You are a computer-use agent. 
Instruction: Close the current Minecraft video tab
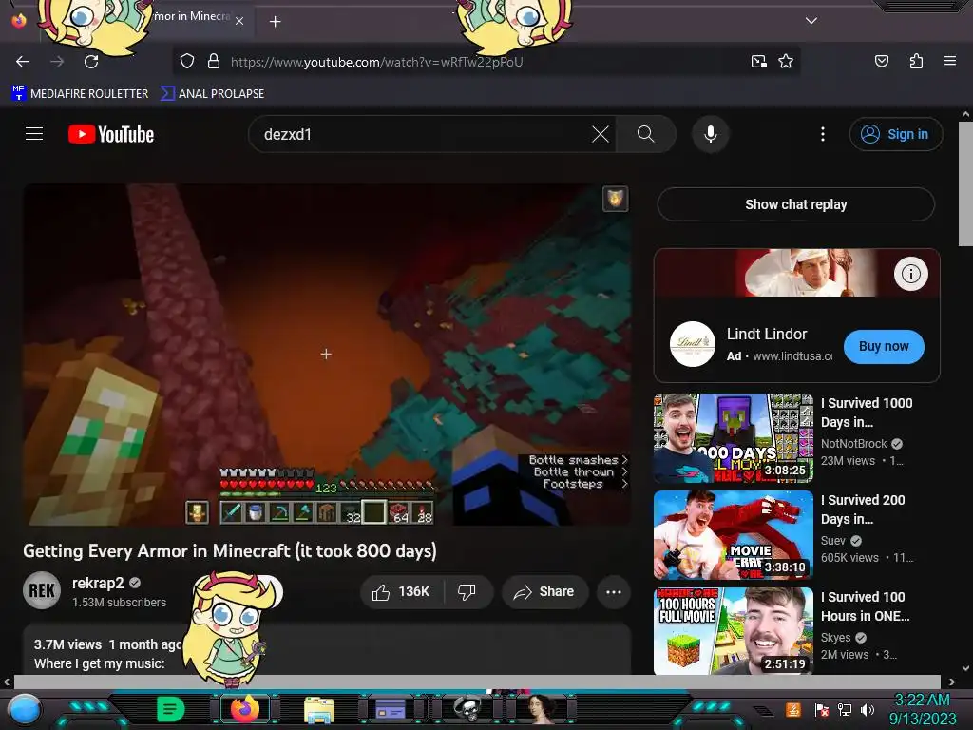click(239, 21)
